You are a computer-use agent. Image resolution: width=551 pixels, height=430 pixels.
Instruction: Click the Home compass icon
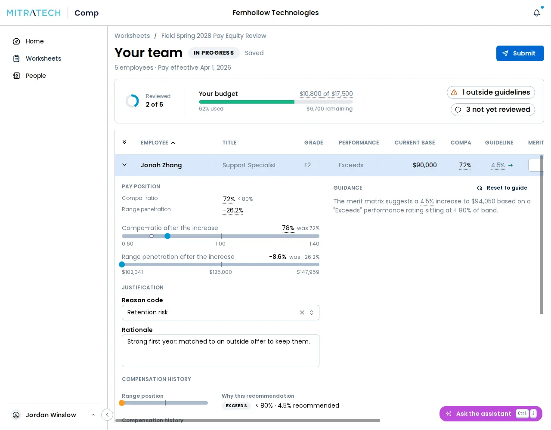[16, 41]
